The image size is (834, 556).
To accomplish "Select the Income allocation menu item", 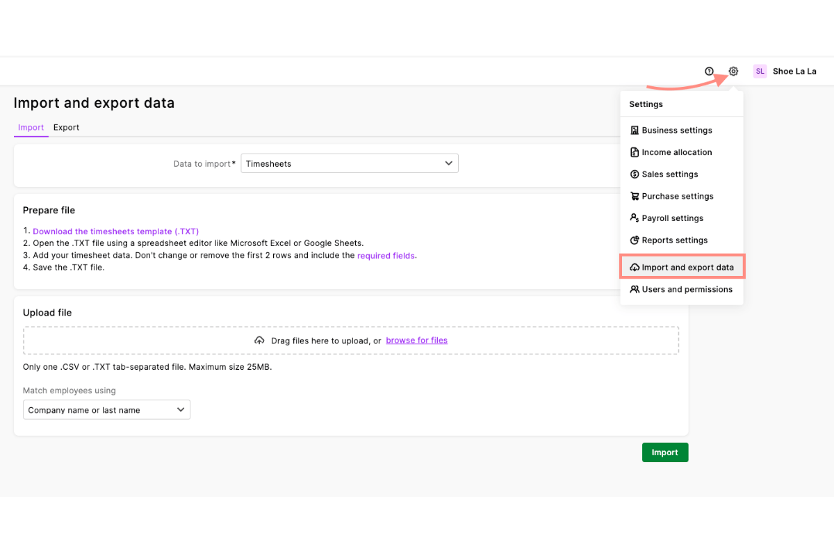I will coord(676,152).
